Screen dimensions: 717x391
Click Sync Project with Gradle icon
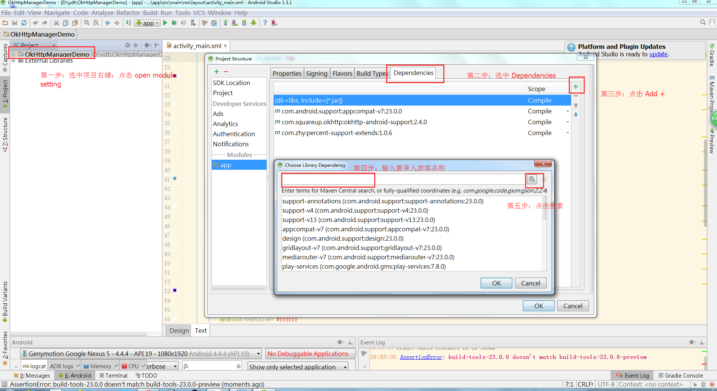pyautogui.click(x=226, y=23)
